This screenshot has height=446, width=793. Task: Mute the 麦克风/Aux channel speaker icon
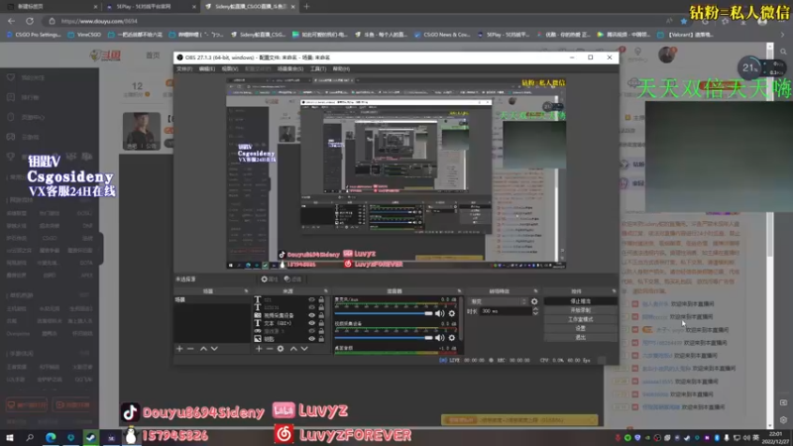point(440,313)
